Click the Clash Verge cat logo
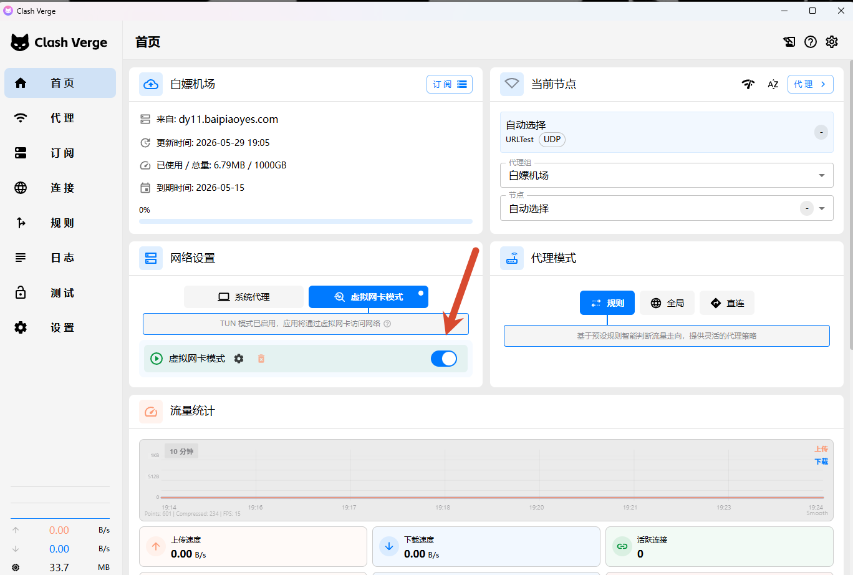Viewport: 853px width, 575px height. point(20,42)
